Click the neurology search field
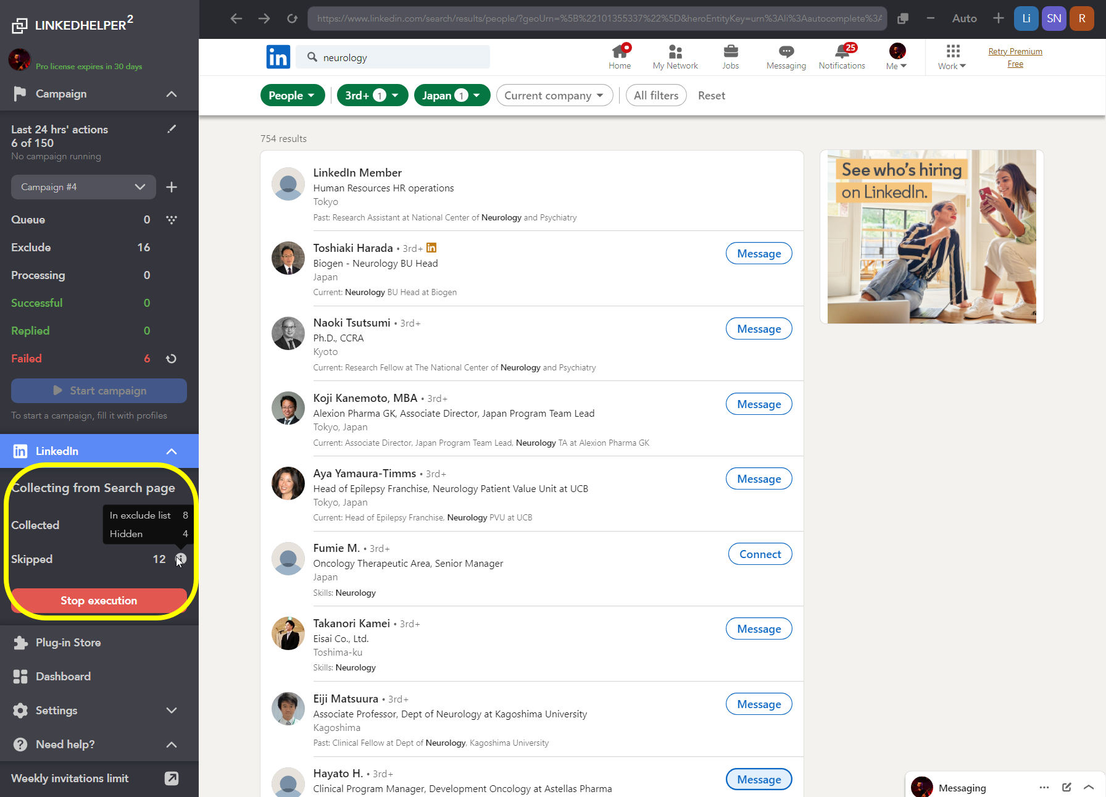Screen dimensions: 1106x797 click(x=393, y=57)
